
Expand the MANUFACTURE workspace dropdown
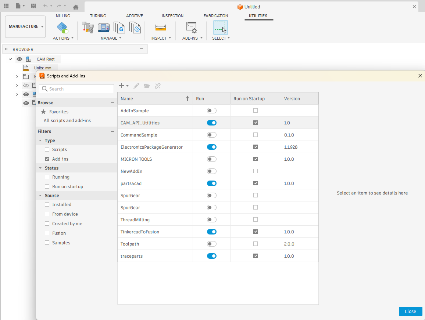coord(42,26)
